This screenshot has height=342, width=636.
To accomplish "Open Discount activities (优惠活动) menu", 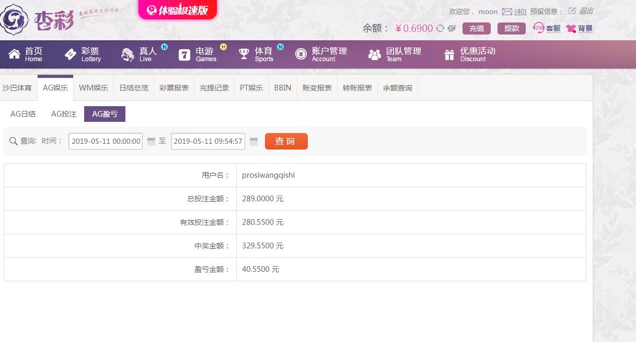I will [469, 54].
